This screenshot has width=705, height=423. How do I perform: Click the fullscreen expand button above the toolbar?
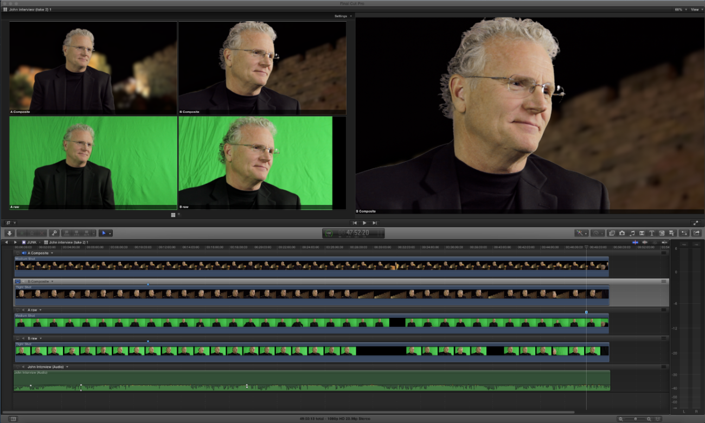click(x=696, y=222)
